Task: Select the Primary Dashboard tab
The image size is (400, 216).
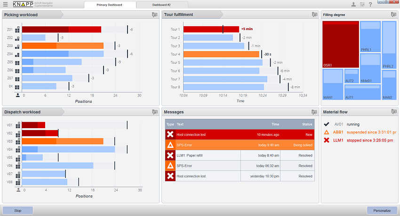Action: tap(110, 5)
